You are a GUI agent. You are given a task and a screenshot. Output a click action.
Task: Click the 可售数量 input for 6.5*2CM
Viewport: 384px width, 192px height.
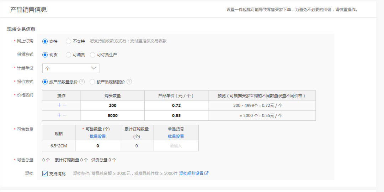click(x=98, y=146)
